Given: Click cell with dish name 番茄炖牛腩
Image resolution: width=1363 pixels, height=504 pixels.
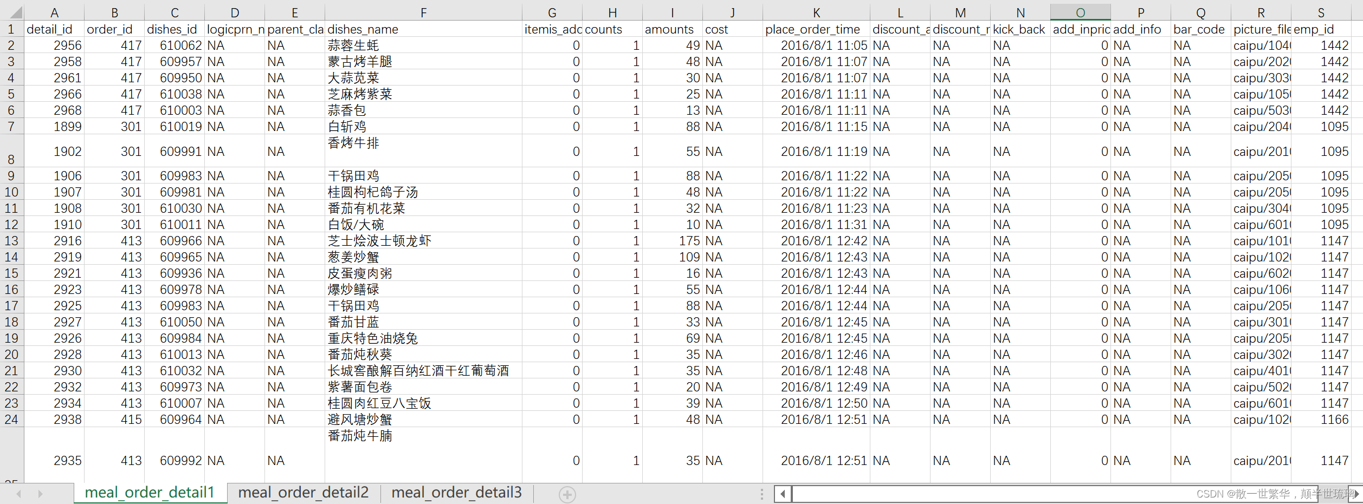Looking at the screenshot, I should [423, 454].
